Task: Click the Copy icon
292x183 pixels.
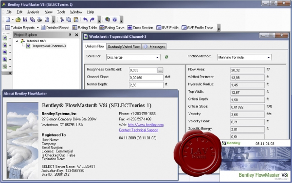Action: click(x=69, y=19)
